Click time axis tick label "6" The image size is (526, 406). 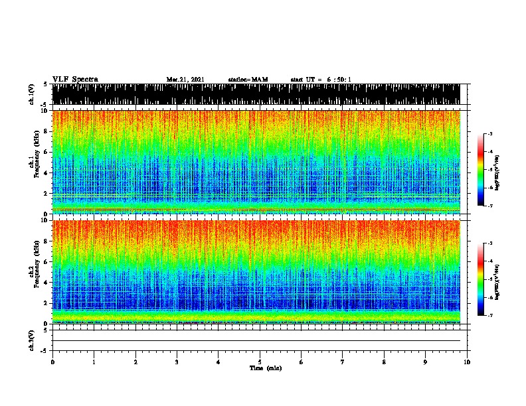302,362
